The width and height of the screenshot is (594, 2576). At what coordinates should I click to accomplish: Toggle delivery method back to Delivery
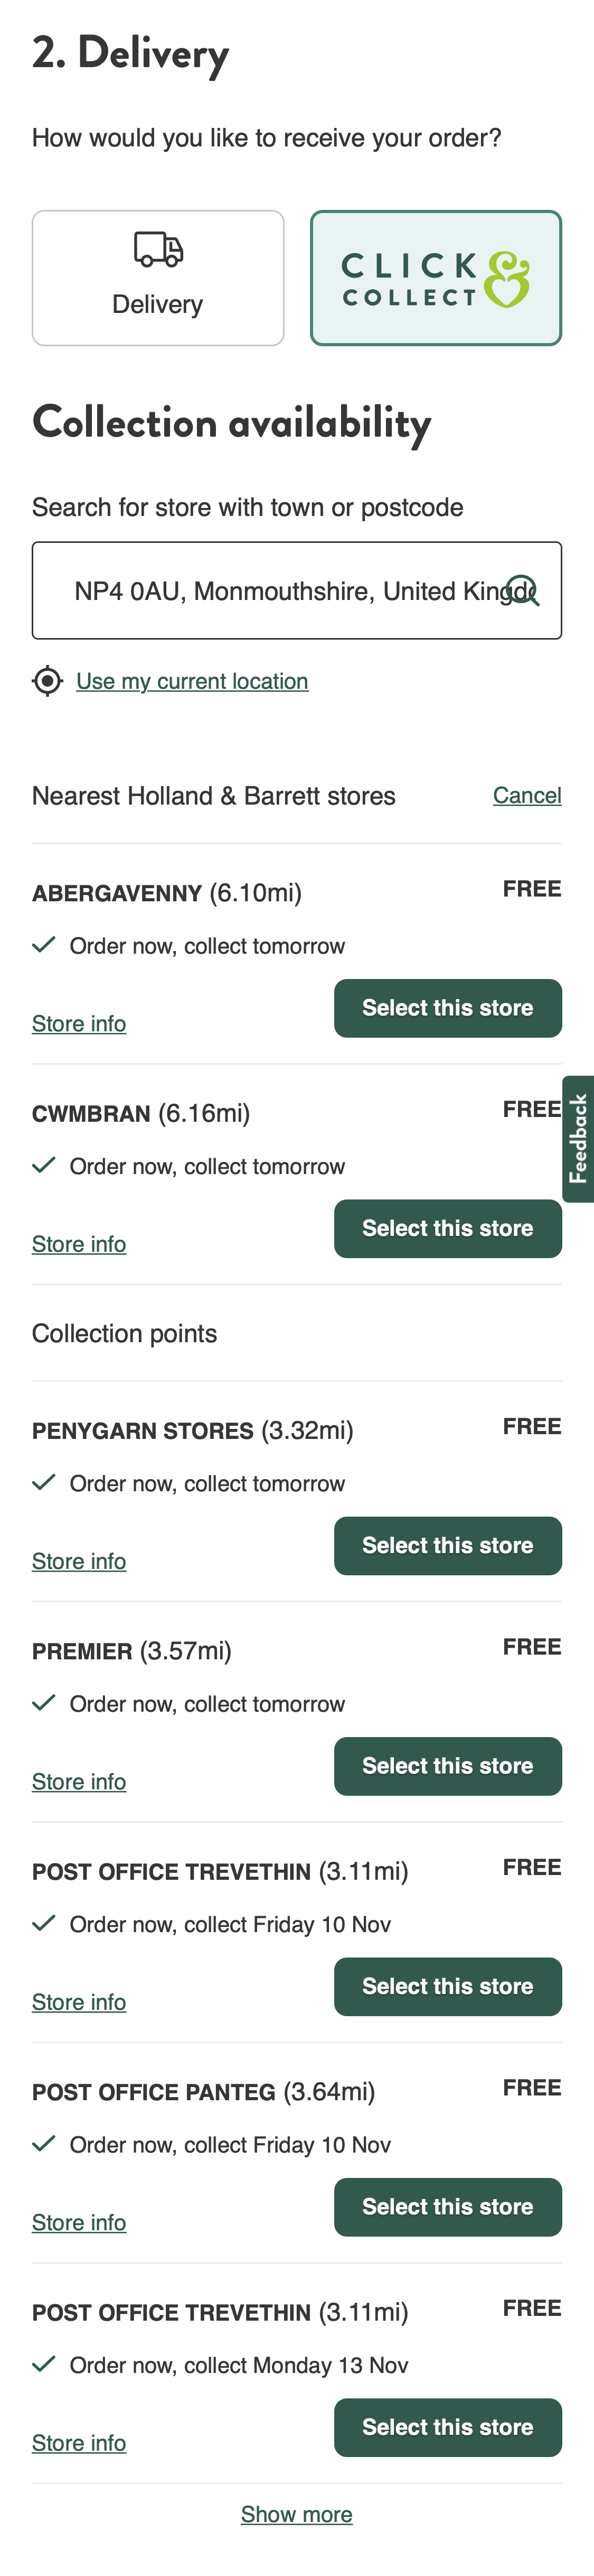click(x=157, y=277)
